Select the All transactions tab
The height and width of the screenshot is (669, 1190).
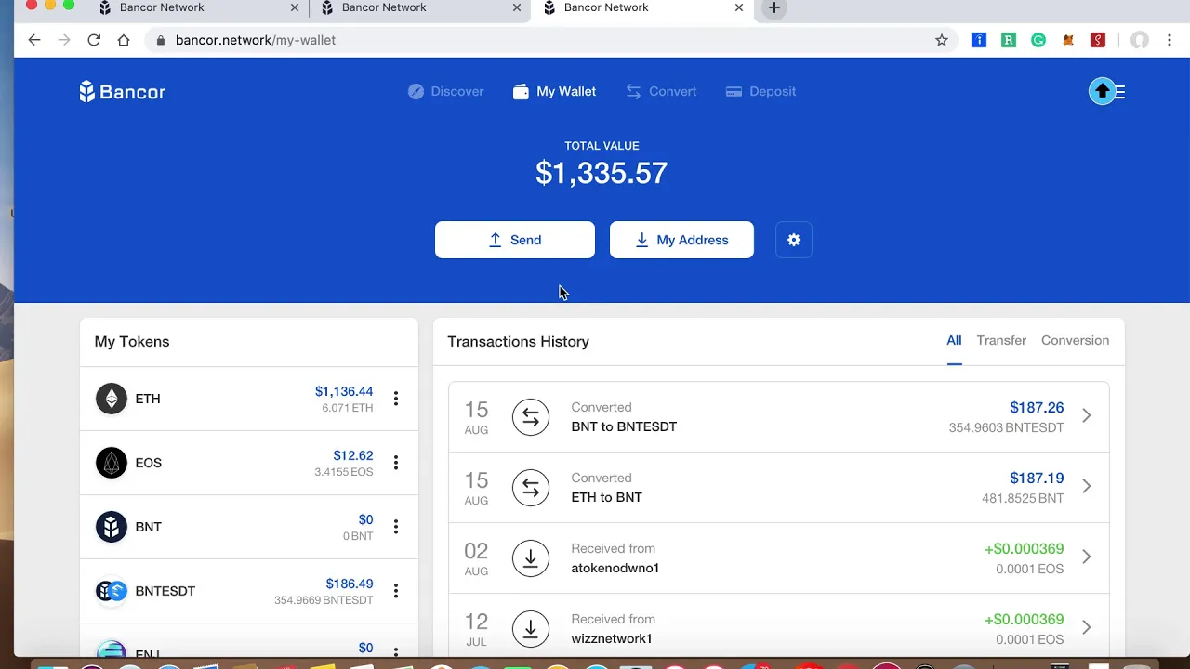point(954,341)
